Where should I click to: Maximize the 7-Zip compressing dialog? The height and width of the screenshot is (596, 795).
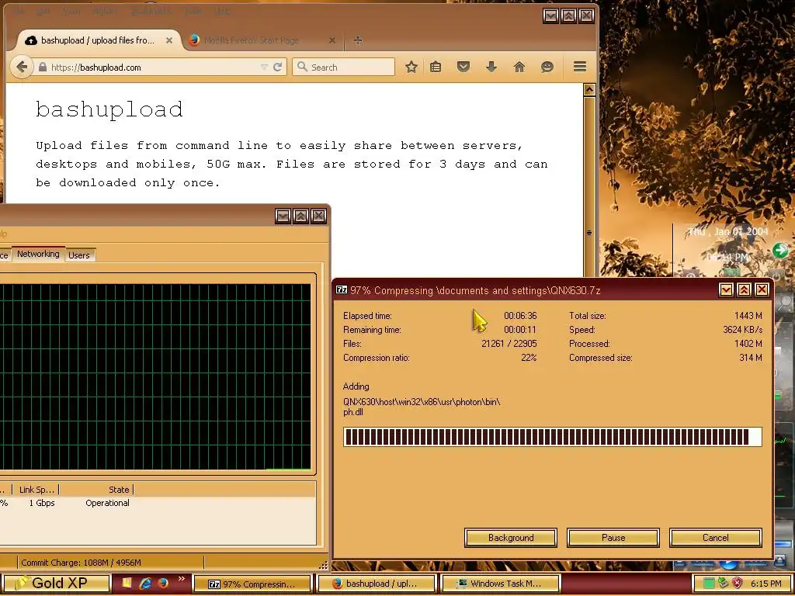[744, 289]
